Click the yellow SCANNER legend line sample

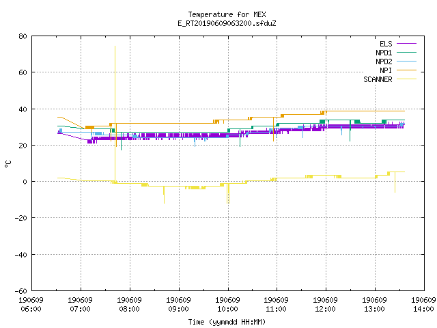pyautogui.click(x=407, y=79)
